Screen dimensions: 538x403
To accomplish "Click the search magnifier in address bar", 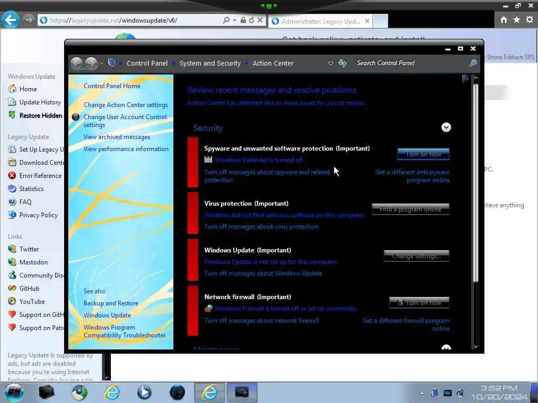I will pos(226,20).
